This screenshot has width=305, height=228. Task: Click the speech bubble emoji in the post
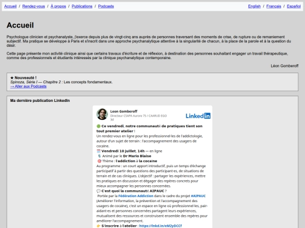99,191
